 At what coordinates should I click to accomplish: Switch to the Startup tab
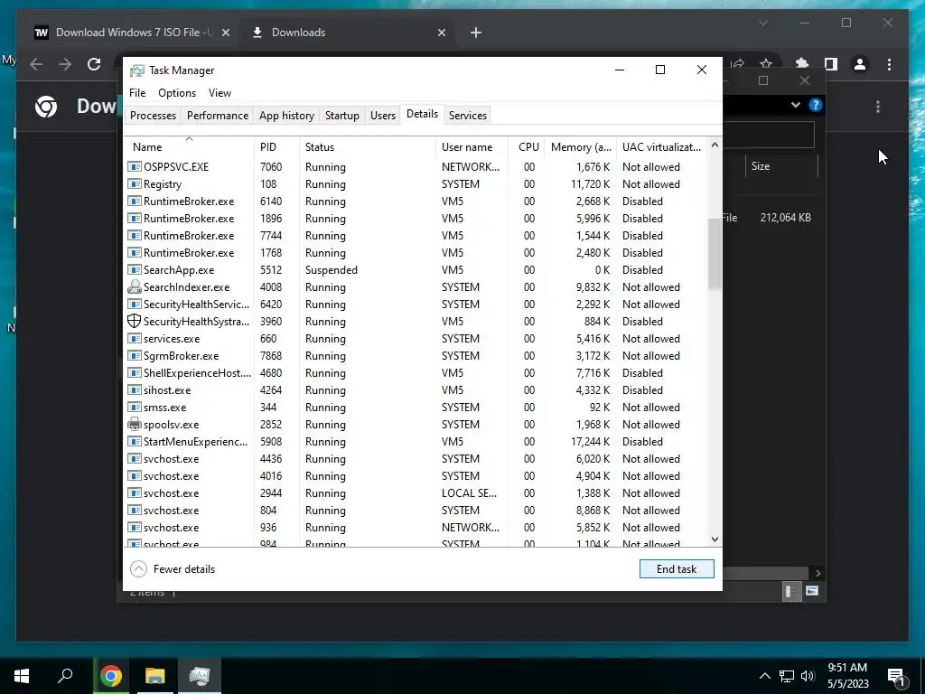(x=342, y=115)
